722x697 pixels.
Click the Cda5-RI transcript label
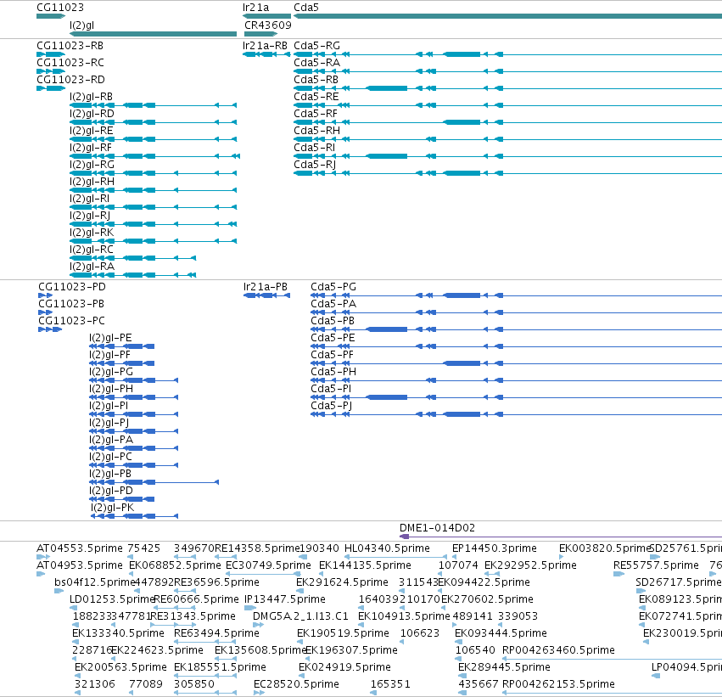tap(315, 148)
